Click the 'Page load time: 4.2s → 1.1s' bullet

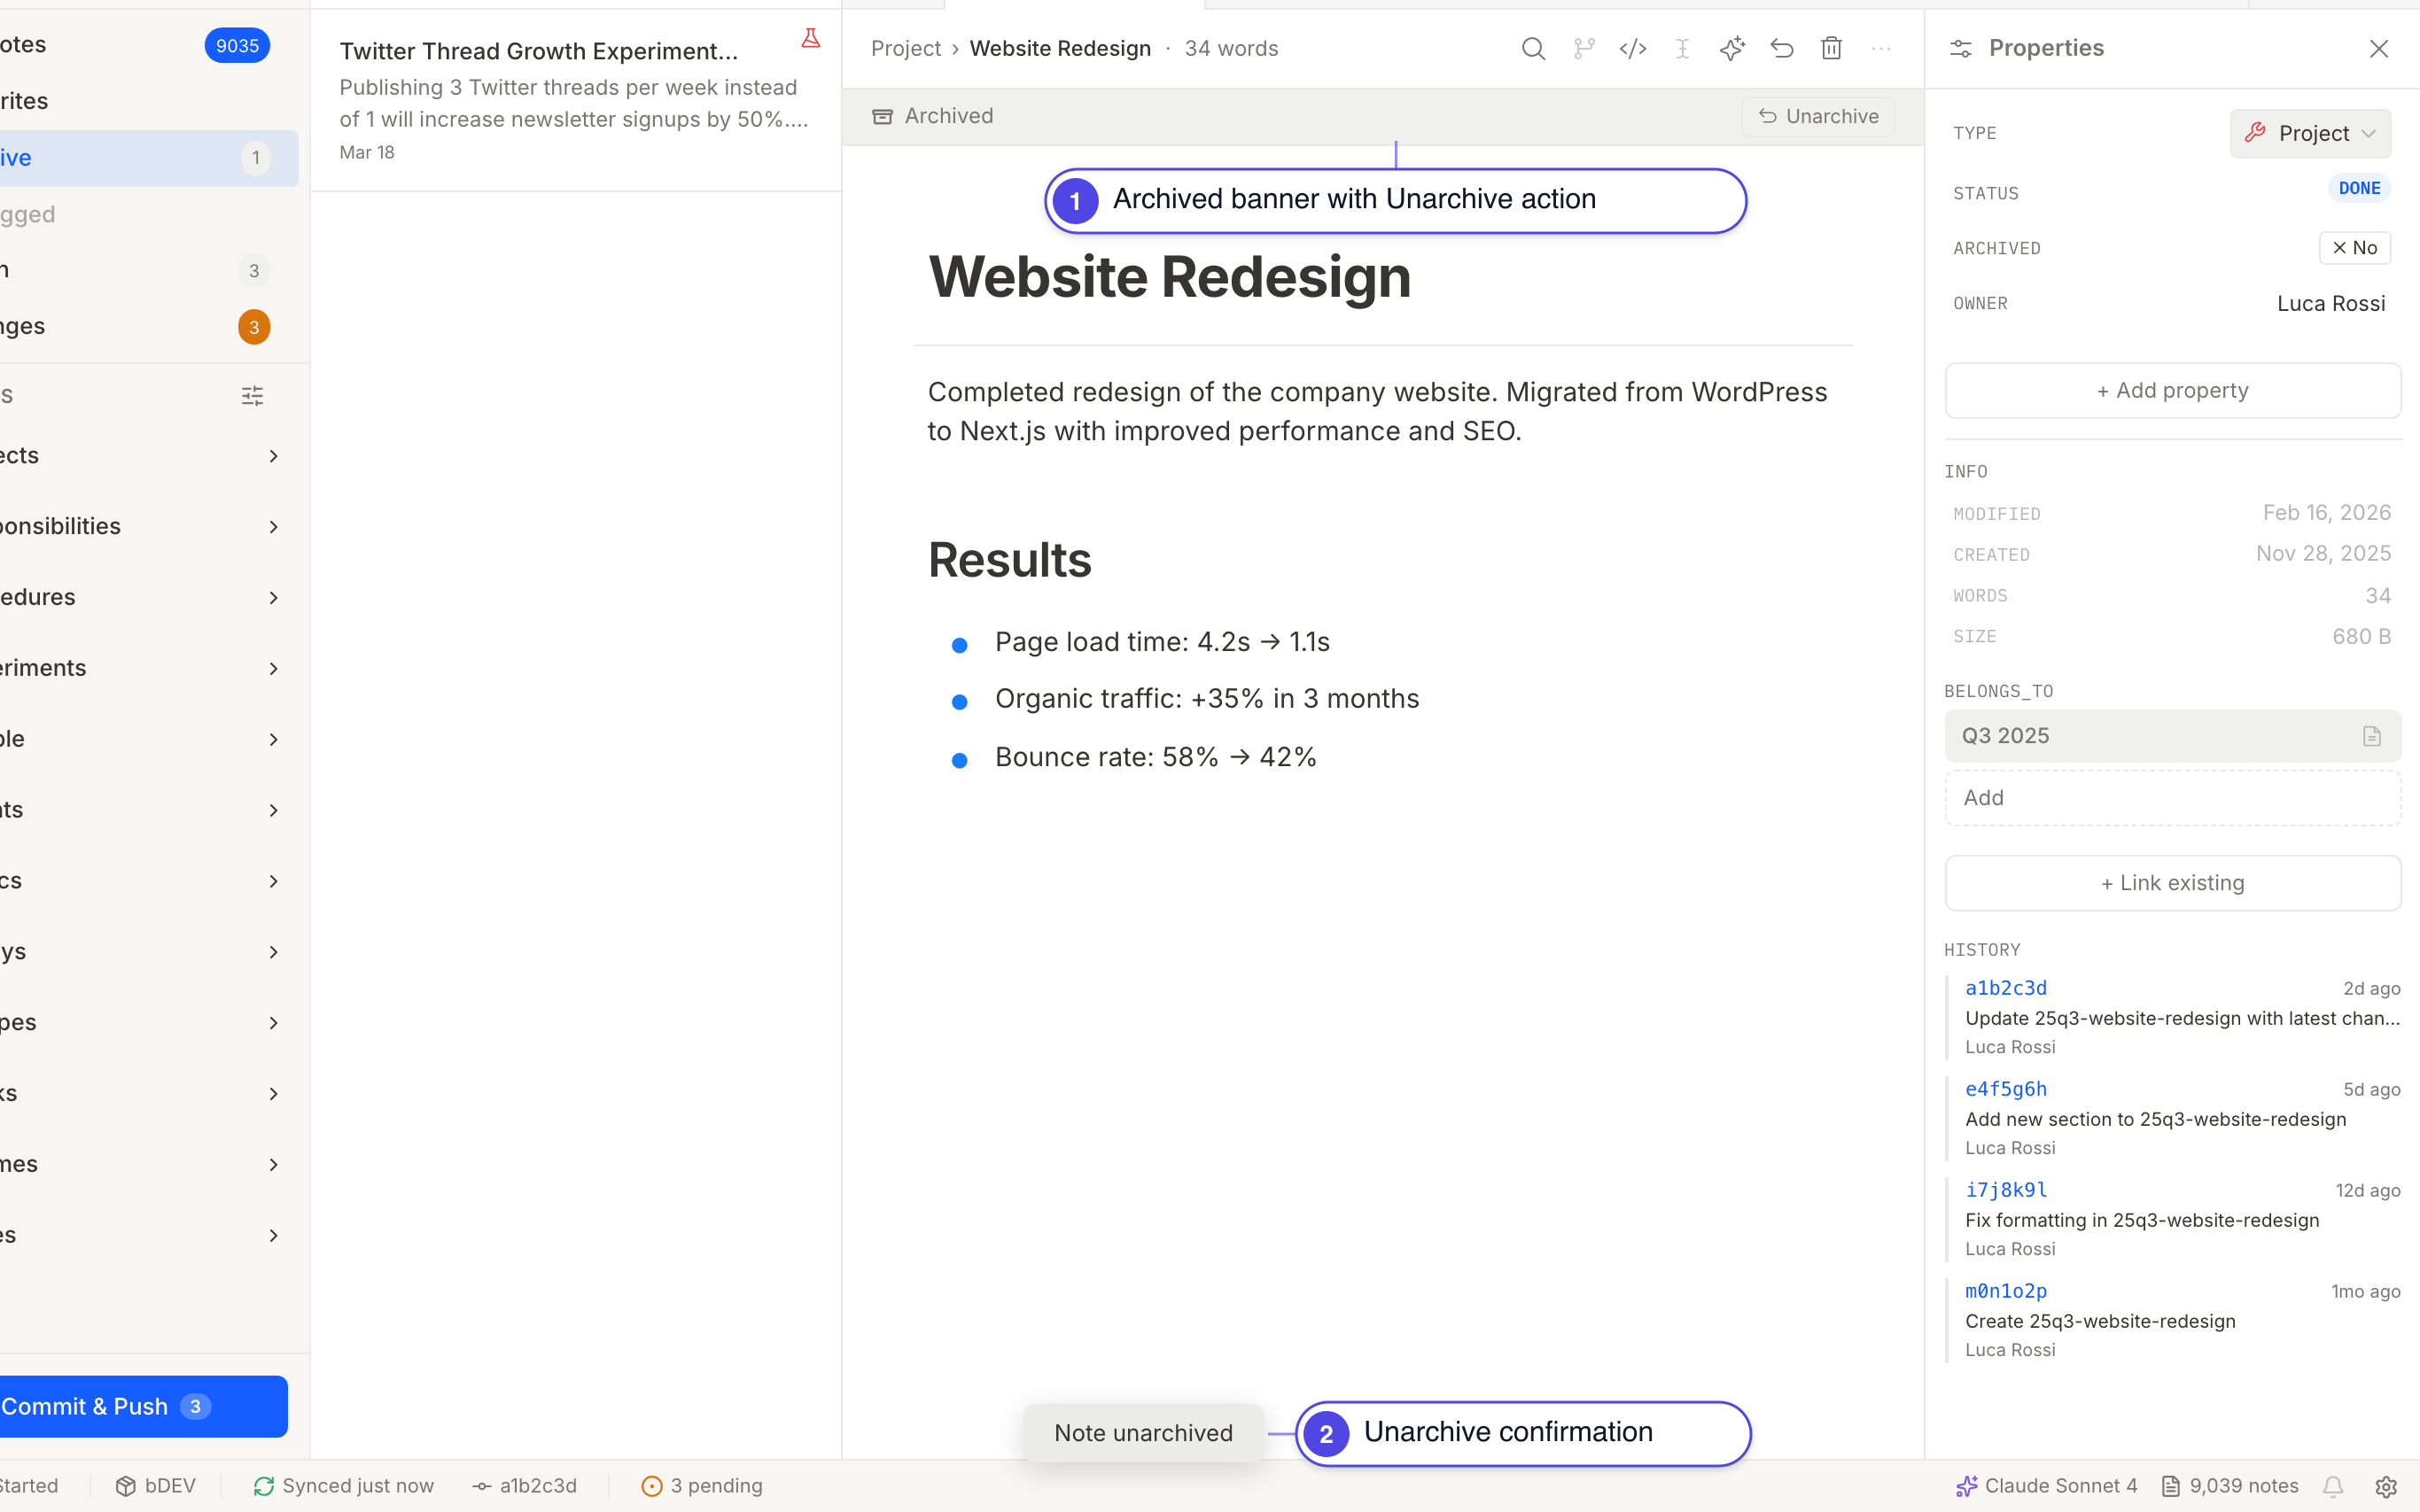(1162, 642)
